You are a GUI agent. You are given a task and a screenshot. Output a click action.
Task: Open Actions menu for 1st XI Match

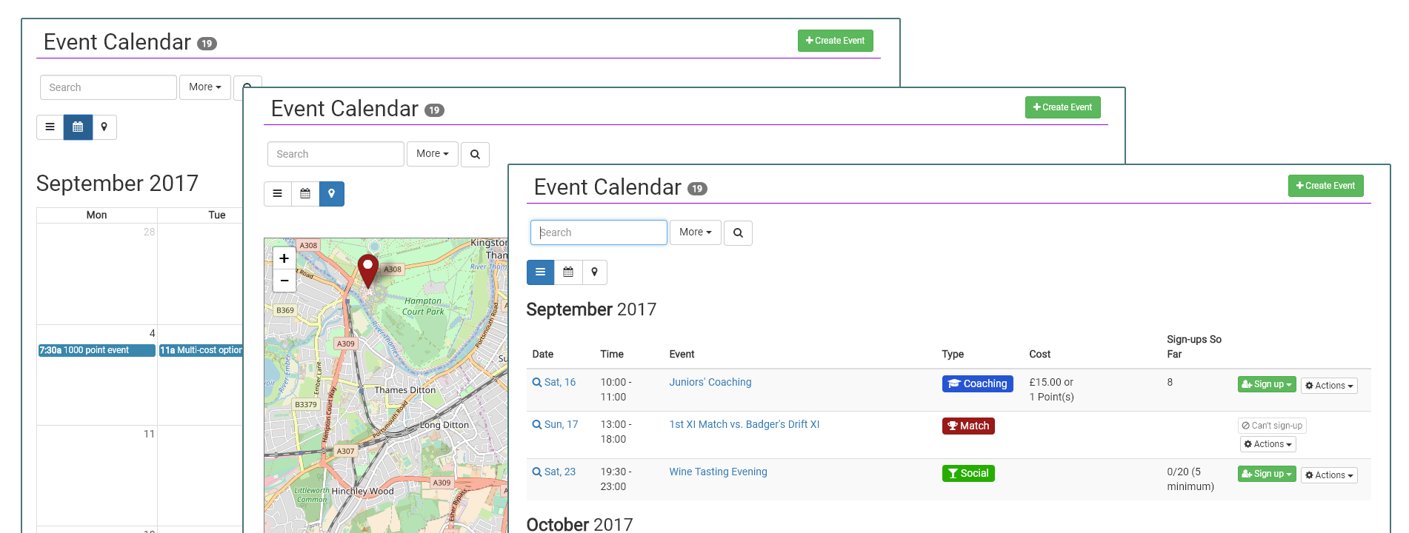point(1268,444)
